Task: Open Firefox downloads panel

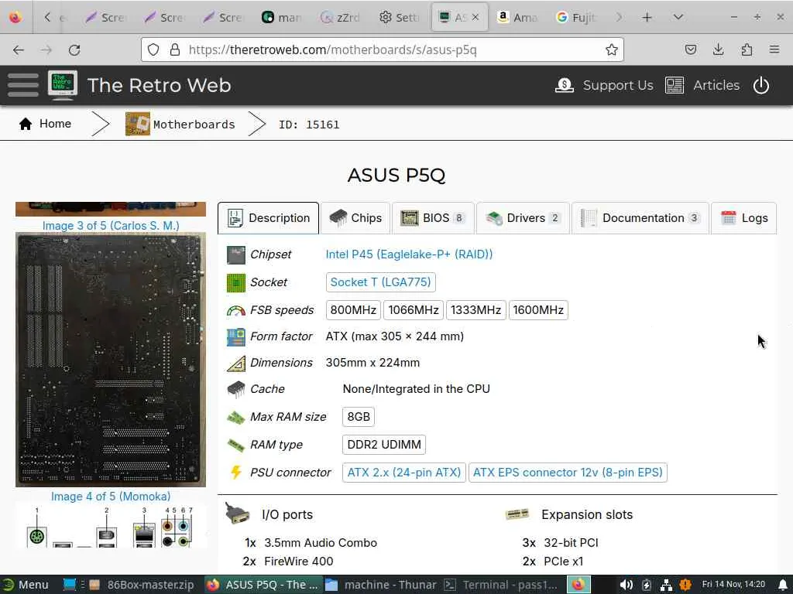Action: (718, 49)
